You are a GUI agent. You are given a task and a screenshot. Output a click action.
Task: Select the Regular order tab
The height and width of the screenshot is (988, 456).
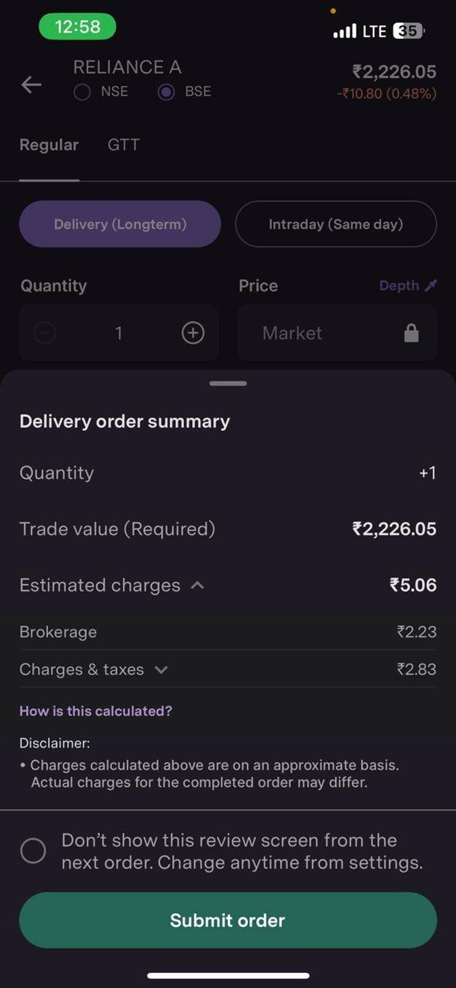(49, 145)
